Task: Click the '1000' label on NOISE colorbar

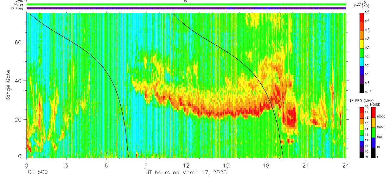Action: click(380, 127)
